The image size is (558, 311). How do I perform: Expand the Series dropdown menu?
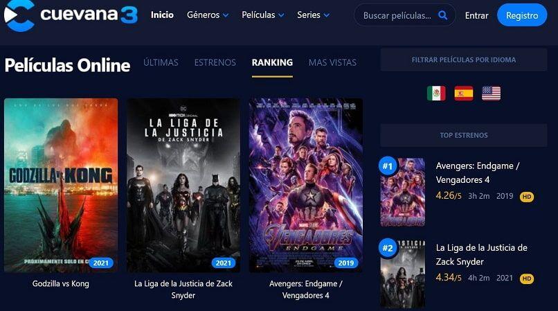pos(313,15)
